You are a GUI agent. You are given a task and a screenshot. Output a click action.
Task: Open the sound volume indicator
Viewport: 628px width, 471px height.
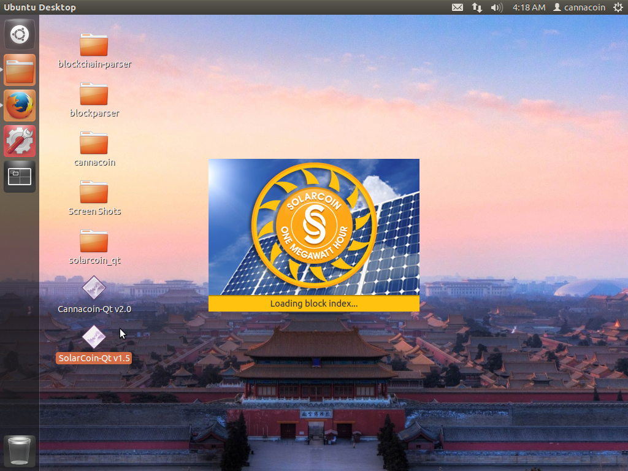(x=497, y=7)
